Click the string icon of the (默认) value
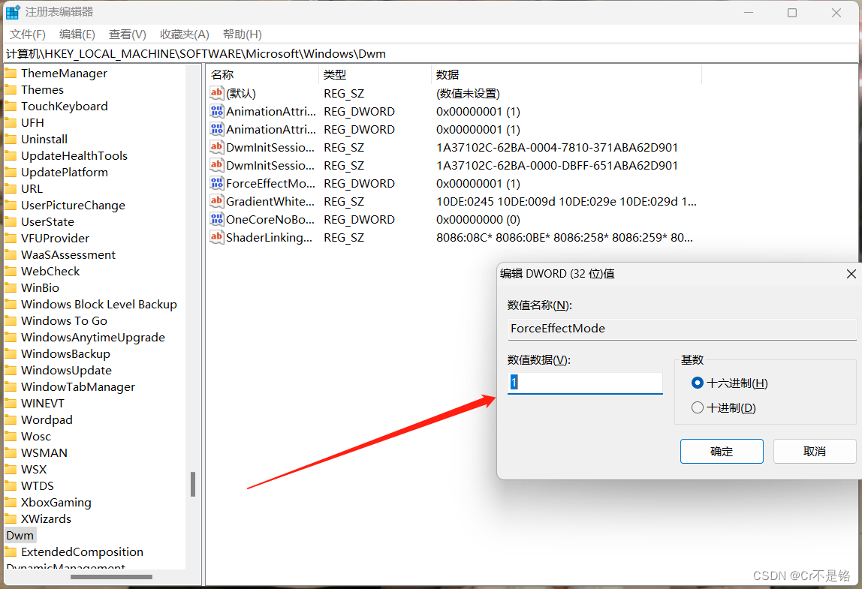862x589 pixels. pos(216,93)
